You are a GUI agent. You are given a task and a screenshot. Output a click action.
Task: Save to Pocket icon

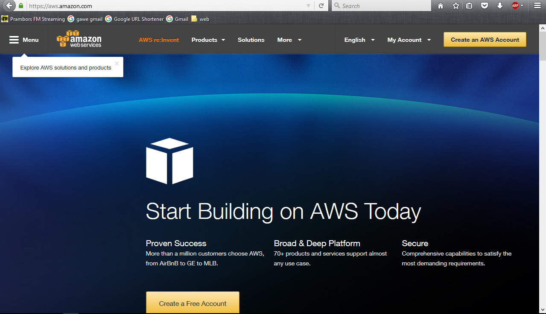point(484,6)
